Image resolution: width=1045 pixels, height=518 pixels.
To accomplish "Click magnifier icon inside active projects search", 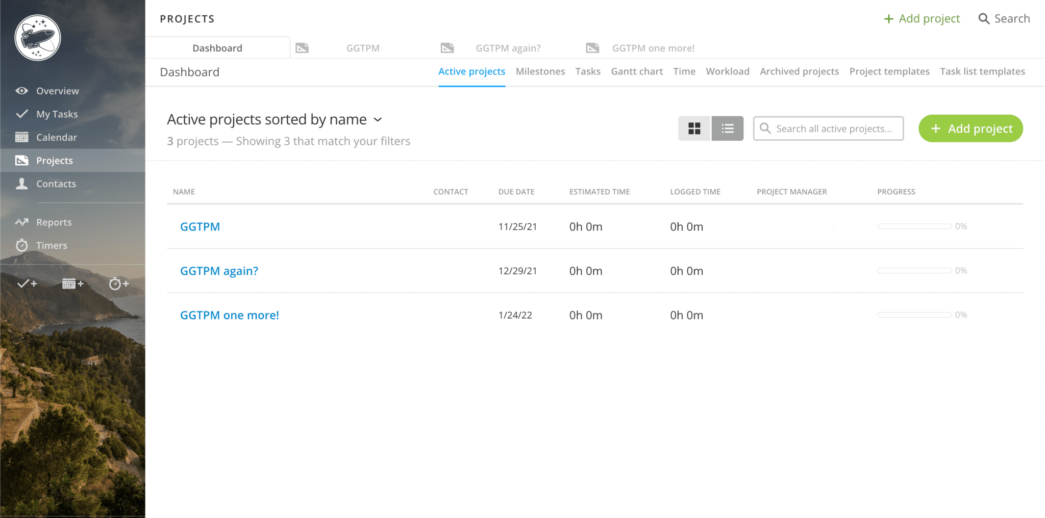I will point(765,128).
